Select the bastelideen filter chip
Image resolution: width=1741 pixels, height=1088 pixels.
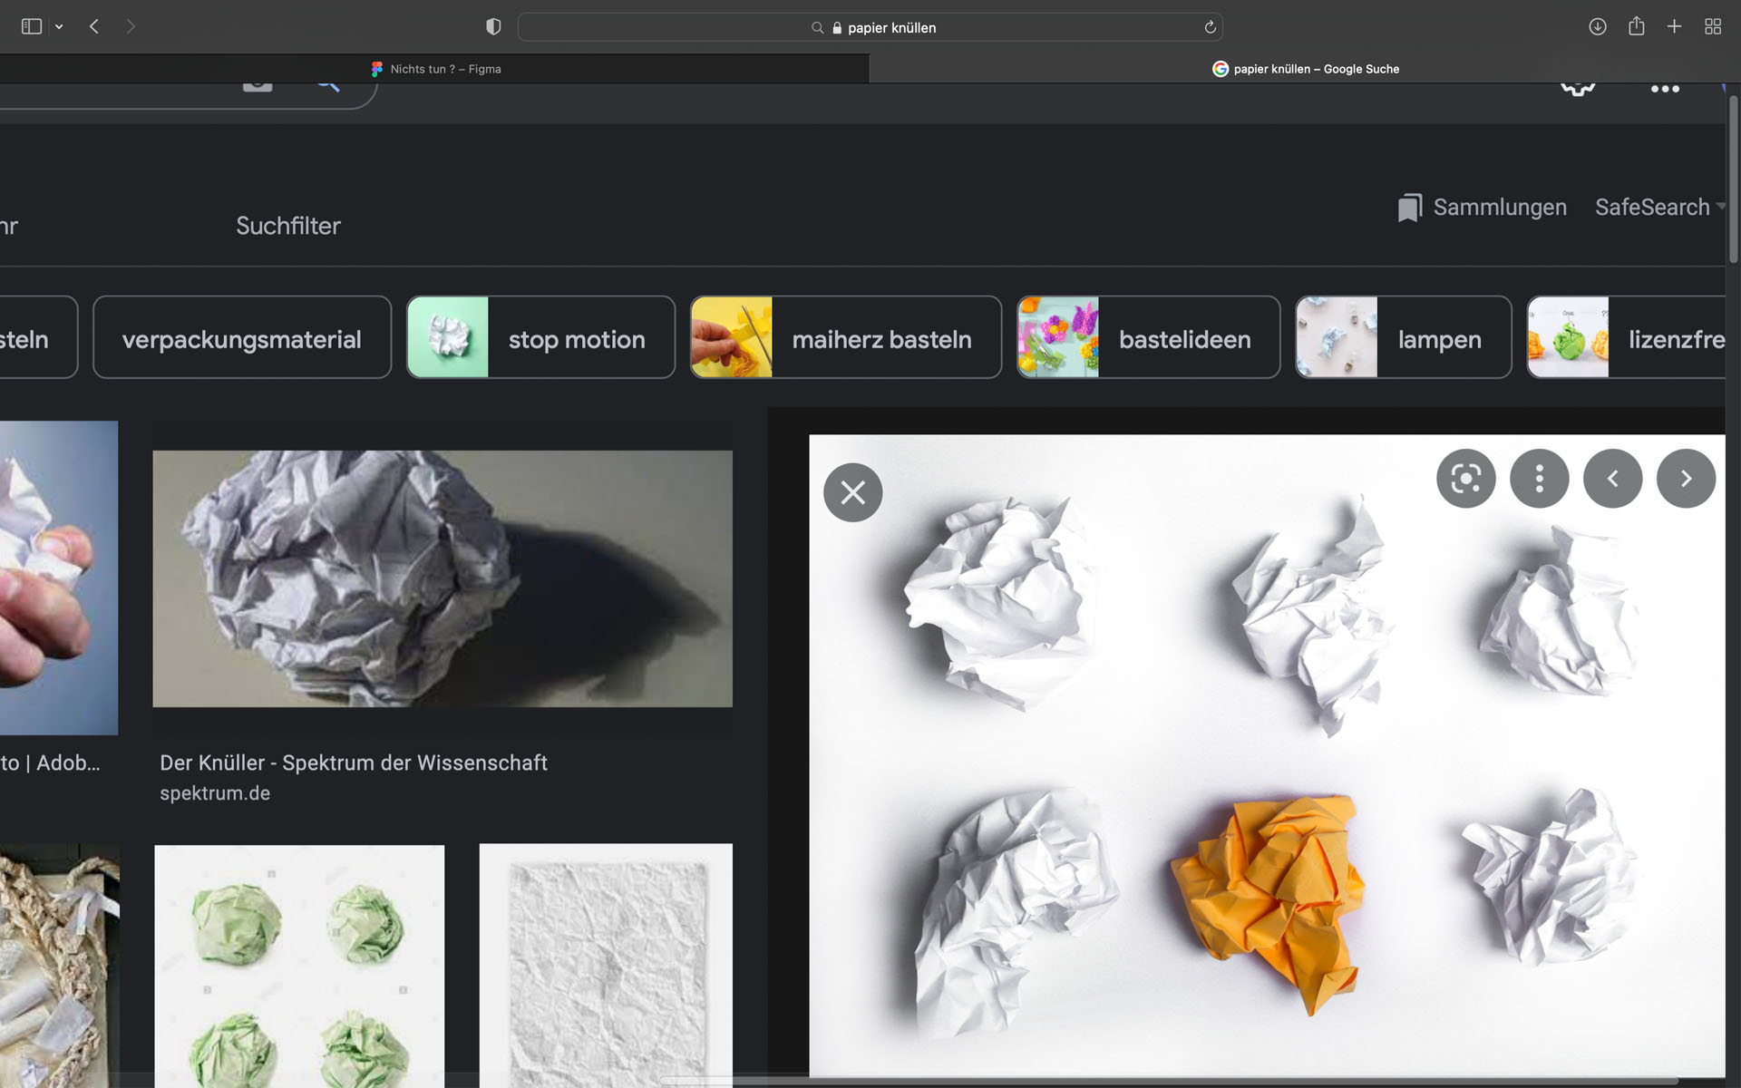(1148, 337)
